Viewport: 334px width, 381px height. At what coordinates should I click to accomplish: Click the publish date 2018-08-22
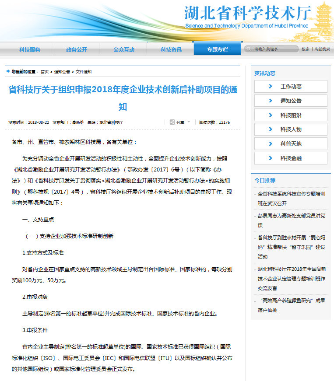point(39,122)
